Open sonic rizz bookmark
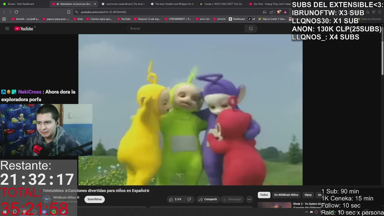 coord(202,19)
